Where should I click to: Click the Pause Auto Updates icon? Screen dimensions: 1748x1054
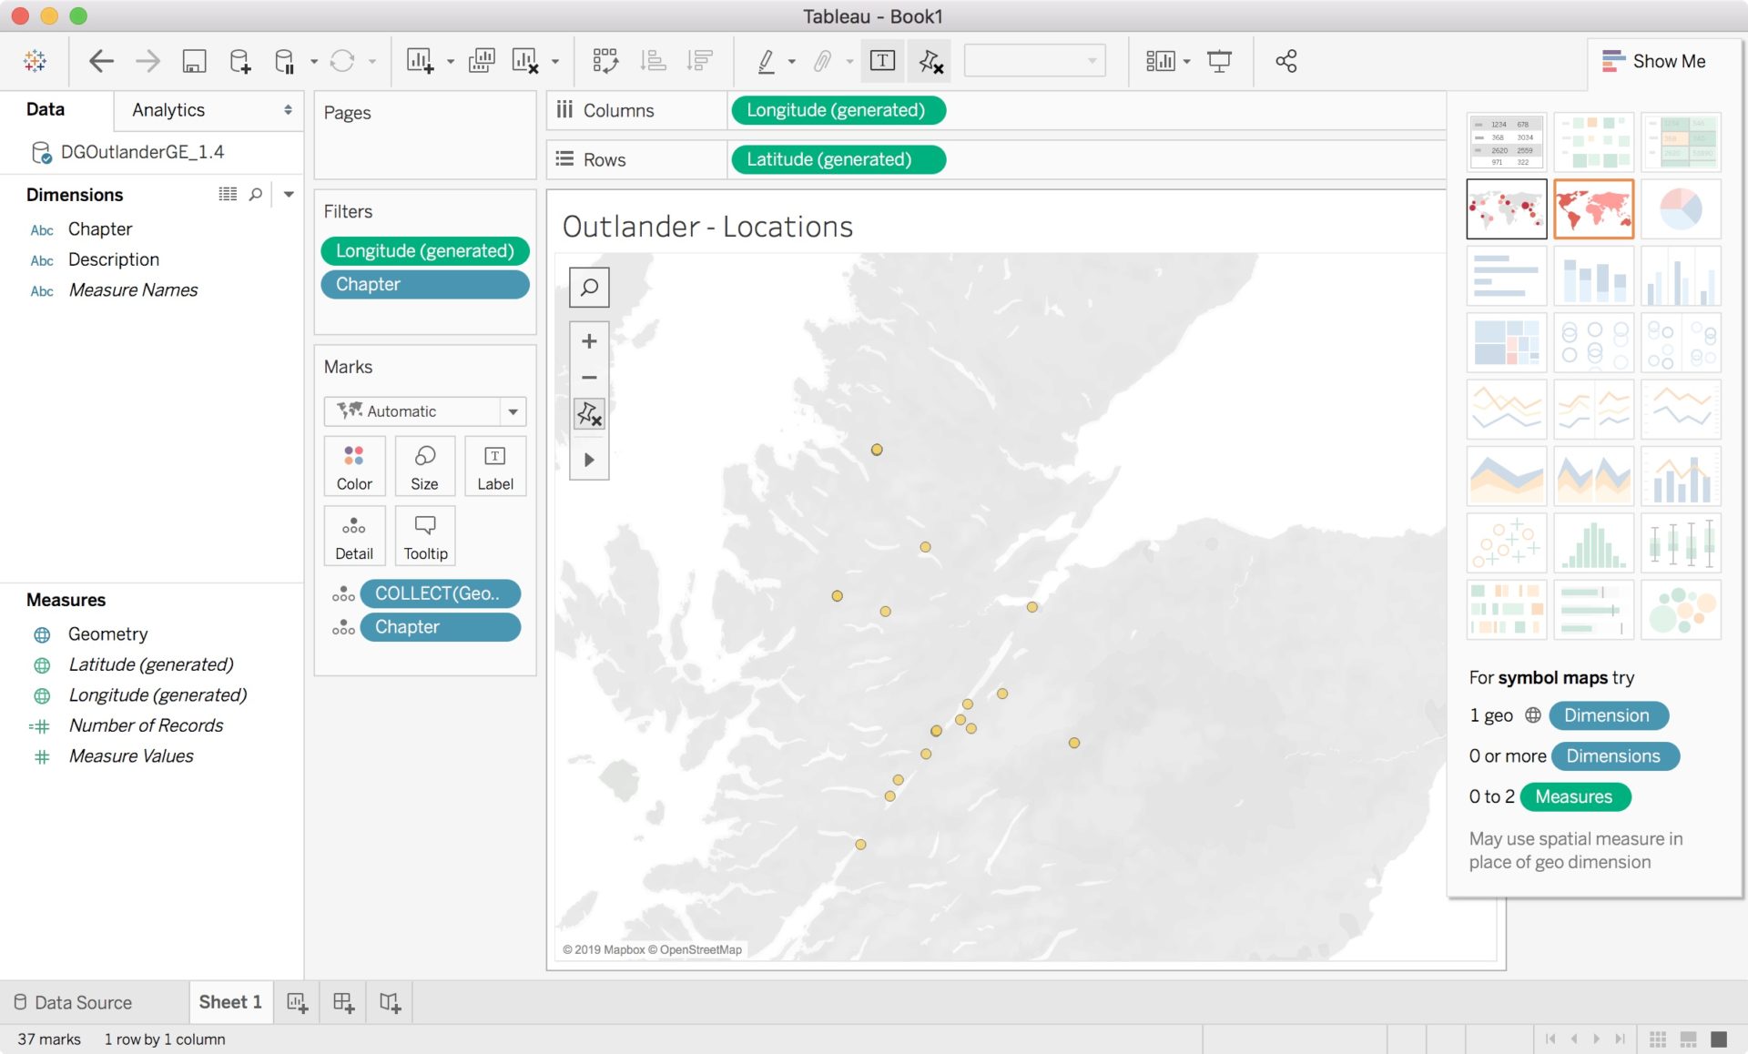tap(285, 61)
